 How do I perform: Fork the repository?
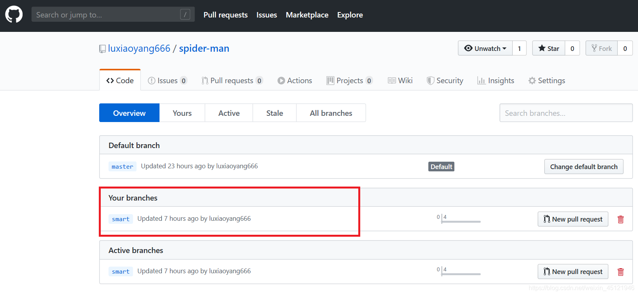[601, 48]
